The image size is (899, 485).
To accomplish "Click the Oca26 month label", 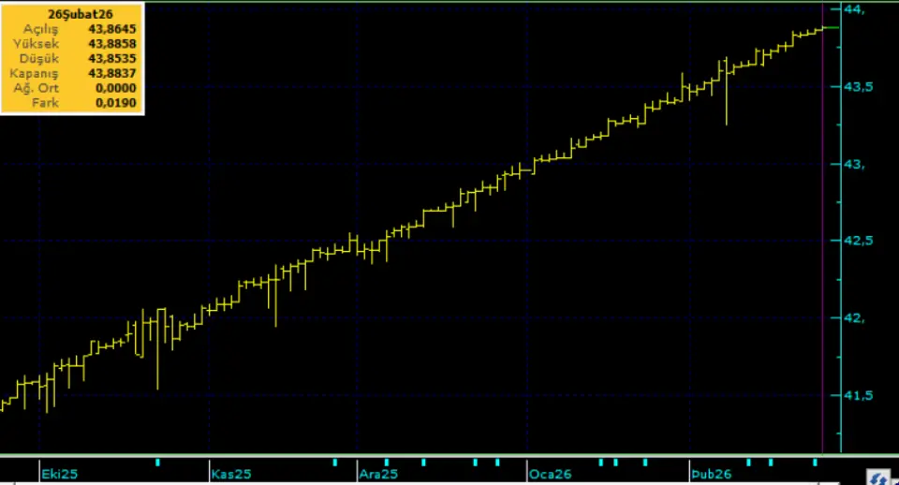I will click(x=551, y=475).
